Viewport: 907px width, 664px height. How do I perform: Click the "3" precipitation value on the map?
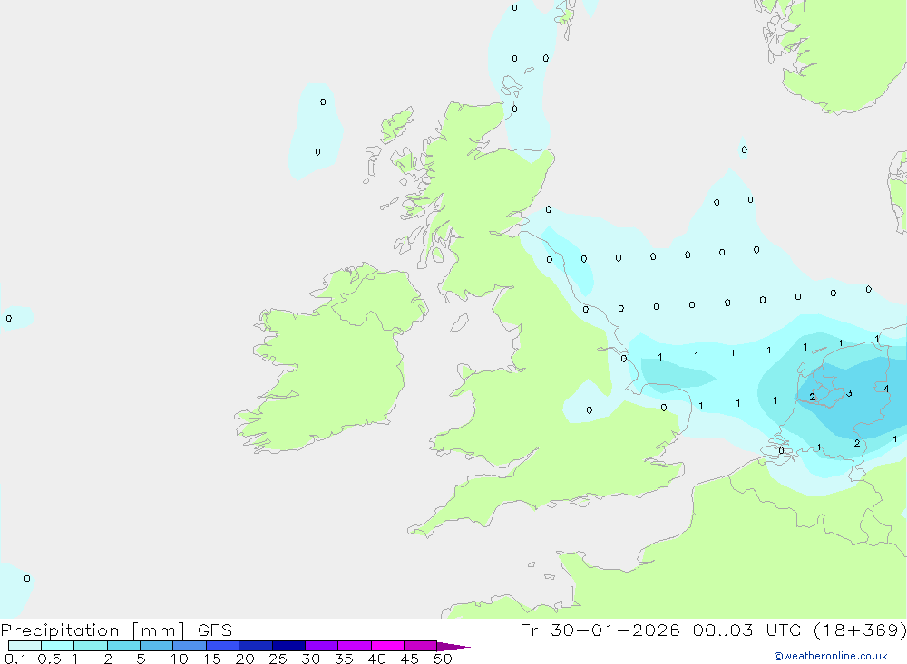(849, 393)
